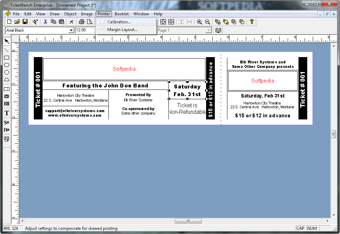The image size is (340, 234).
Task: Create a new project with New icon
Action: point(9,22)
